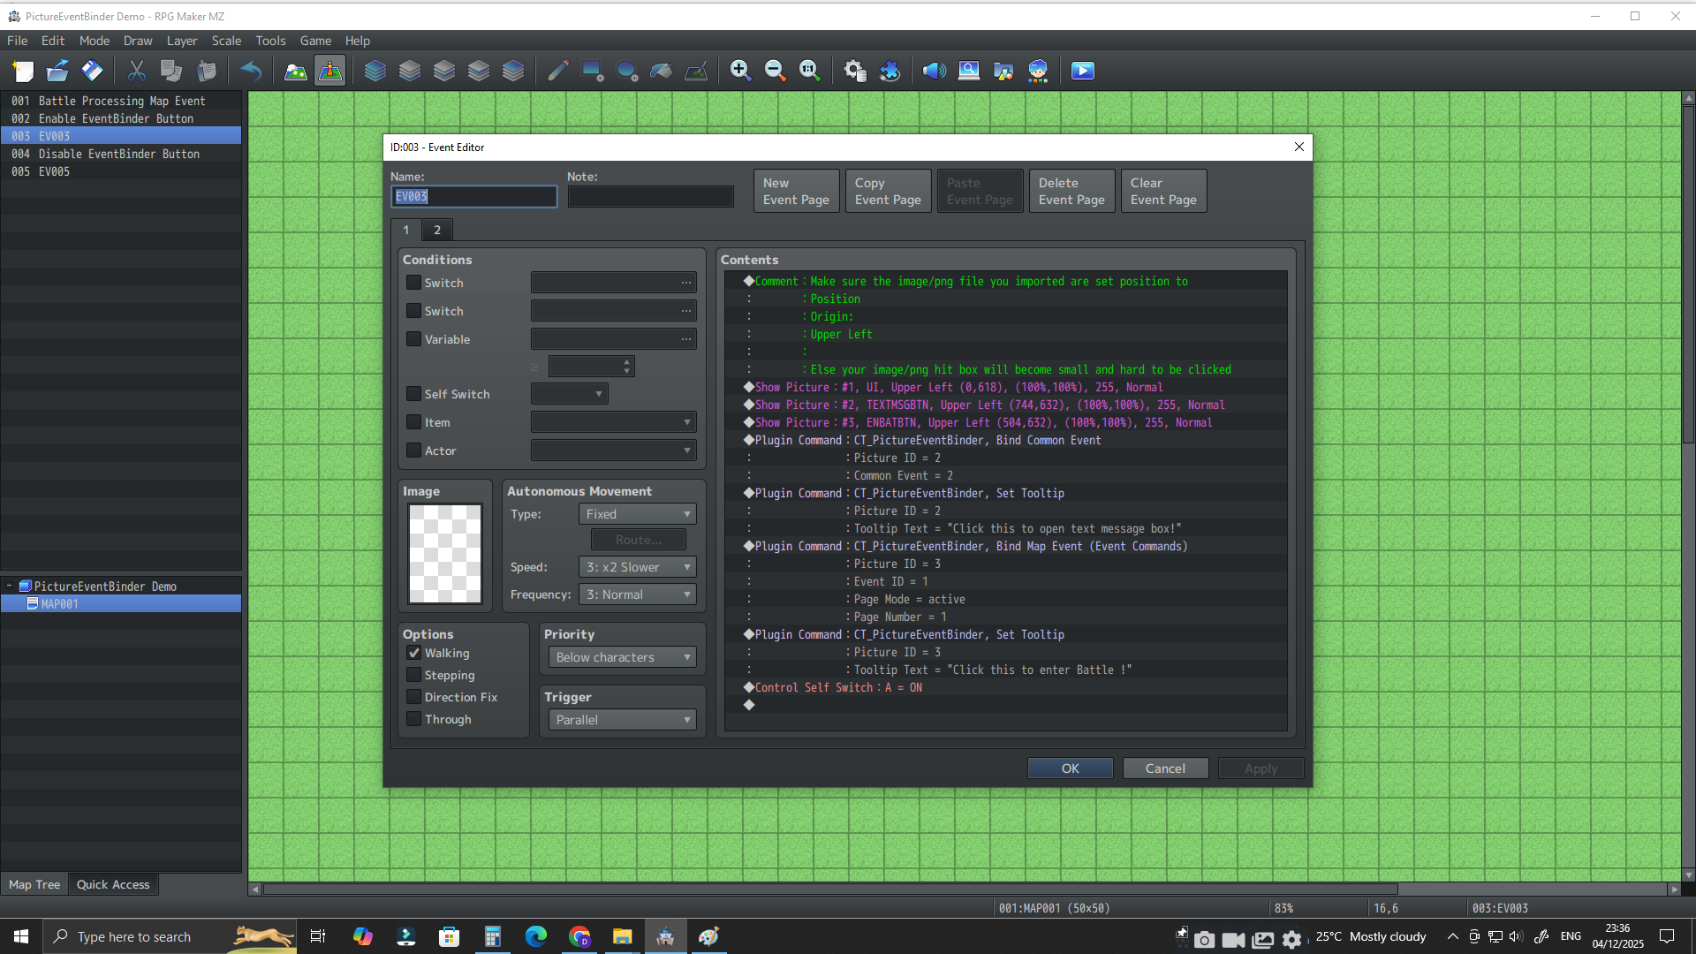Screen dimensions: 1696x954
Task: Uncheck the Walking option
Action: click(x=413, y=653)
